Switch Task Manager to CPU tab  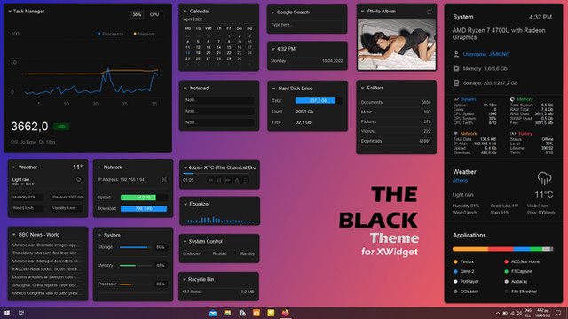[154, 14]
